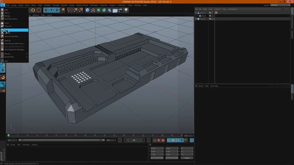Screen dimensions: 294x165
Task: Toggle the Z axis lock
Action: coord(57,10)
